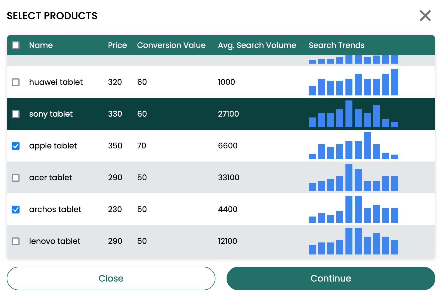Toggle the select-all checkbox in header
This screenshot has height=298, width=442.
coord(16,45)
